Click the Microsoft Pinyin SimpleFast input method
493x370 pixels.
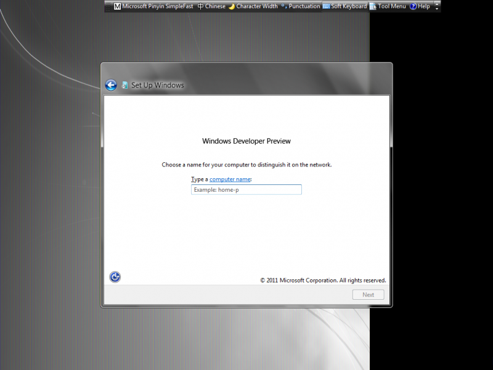click(x=153, y=6)
